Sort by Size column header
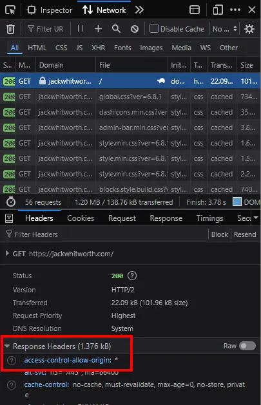The image size is (261, 405). 249,65
